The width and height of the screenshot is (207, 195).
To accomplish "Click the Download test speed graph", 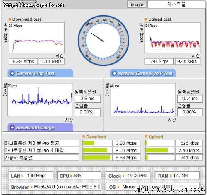I will 36,38.
